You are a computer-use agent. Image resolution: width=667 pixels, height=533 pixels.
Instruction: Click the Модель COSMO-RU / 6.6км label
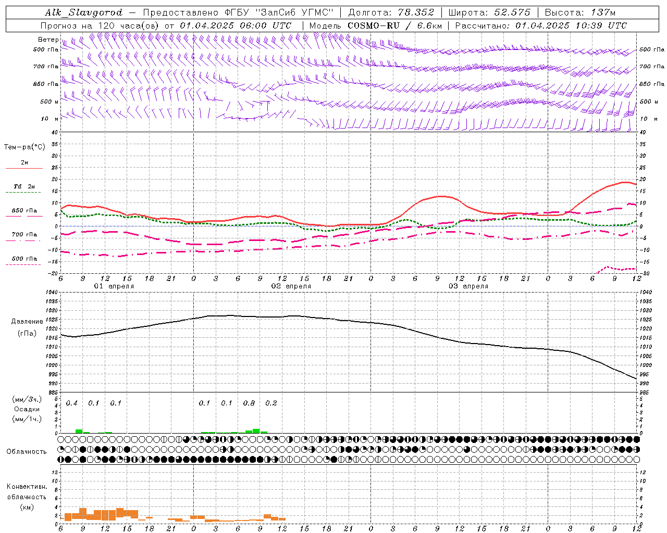tap(376, 26)
